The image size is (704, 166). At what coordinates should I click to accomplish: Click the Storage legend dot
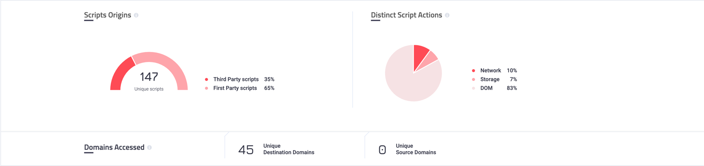tap(474, 79)
